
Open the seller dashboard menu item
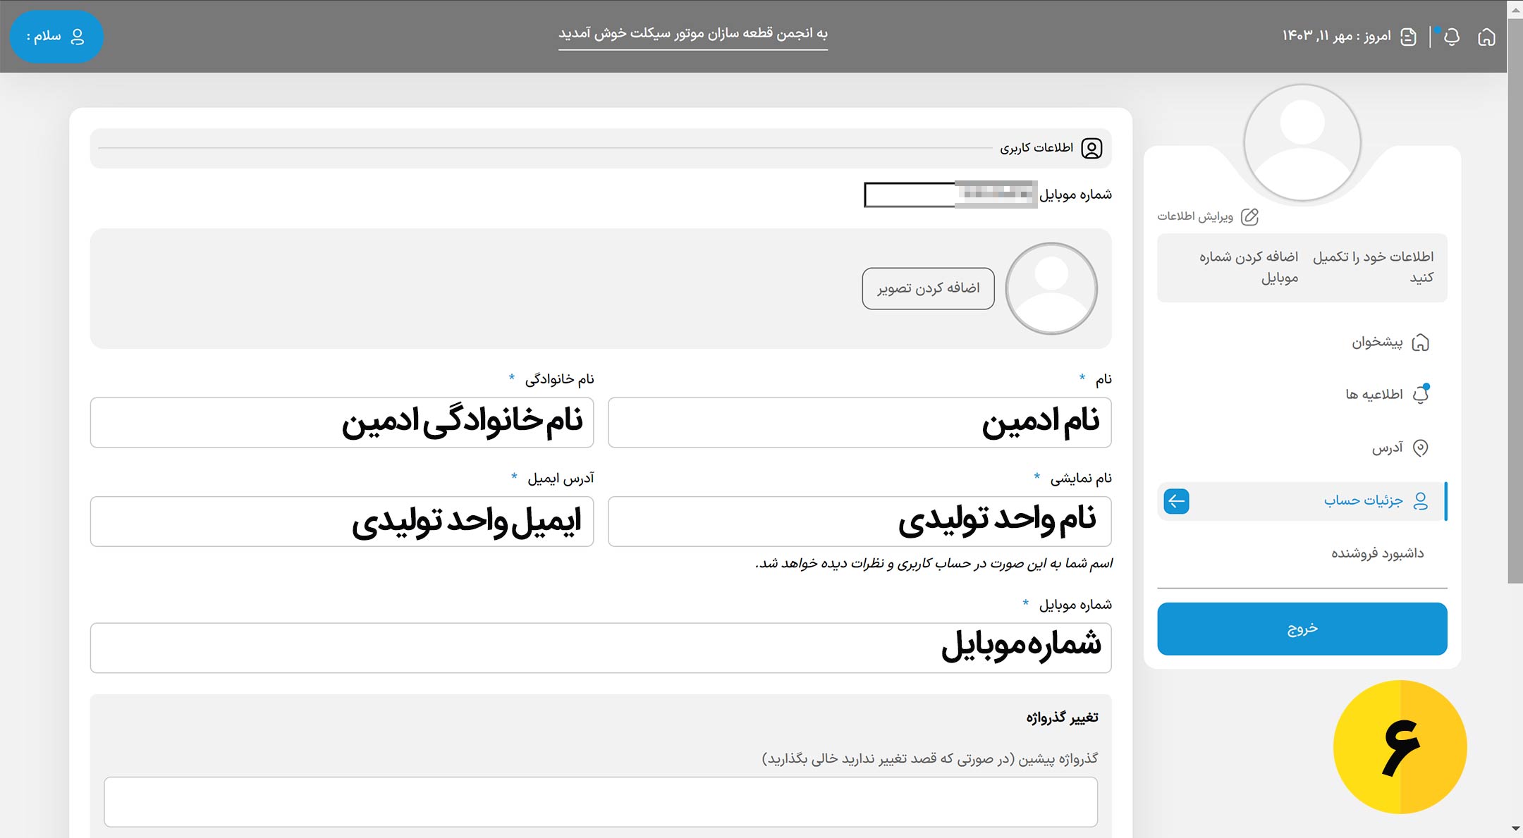[x=1377, y=553]
